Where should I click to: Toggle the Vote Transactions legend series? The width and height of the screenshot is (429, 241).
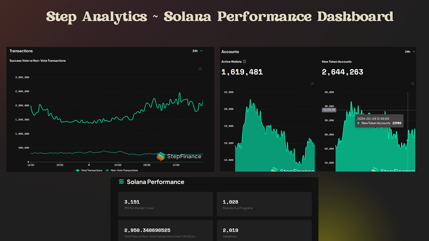pyautogui.click(x=89, y=170)
